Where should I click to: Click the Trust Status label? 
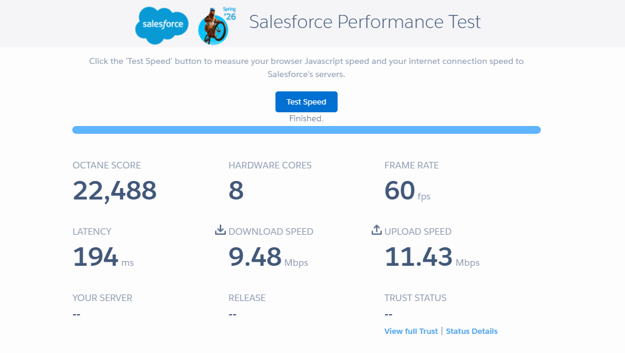click(x=415, y=297)
